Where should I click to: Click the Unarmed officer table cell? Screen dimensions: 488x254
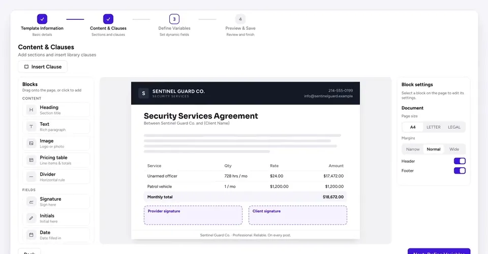point(162,176)
